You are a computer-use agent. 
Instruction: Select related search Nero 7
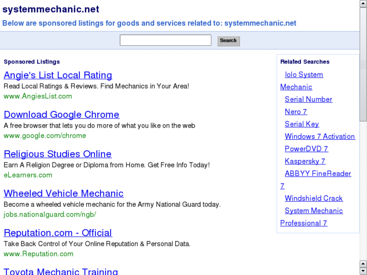click(x=296, y=112)
